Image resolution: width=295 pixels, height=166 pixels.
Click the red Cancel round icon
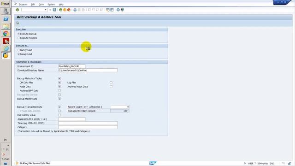click(x=69, y=10)
